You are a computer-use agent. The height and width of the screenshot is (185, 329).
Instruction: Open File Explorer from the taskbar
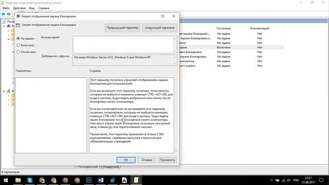click(18, 180)
